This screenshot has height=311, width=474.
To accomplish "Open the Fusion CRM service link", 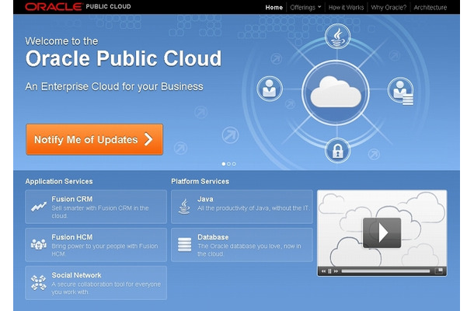I will [x=96, y=207].
